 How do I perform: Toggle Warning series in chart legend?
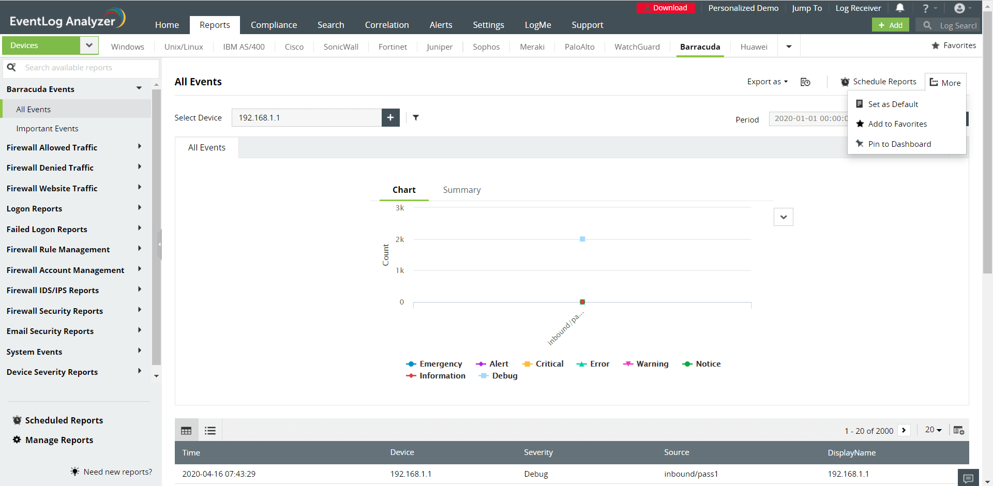646,364
